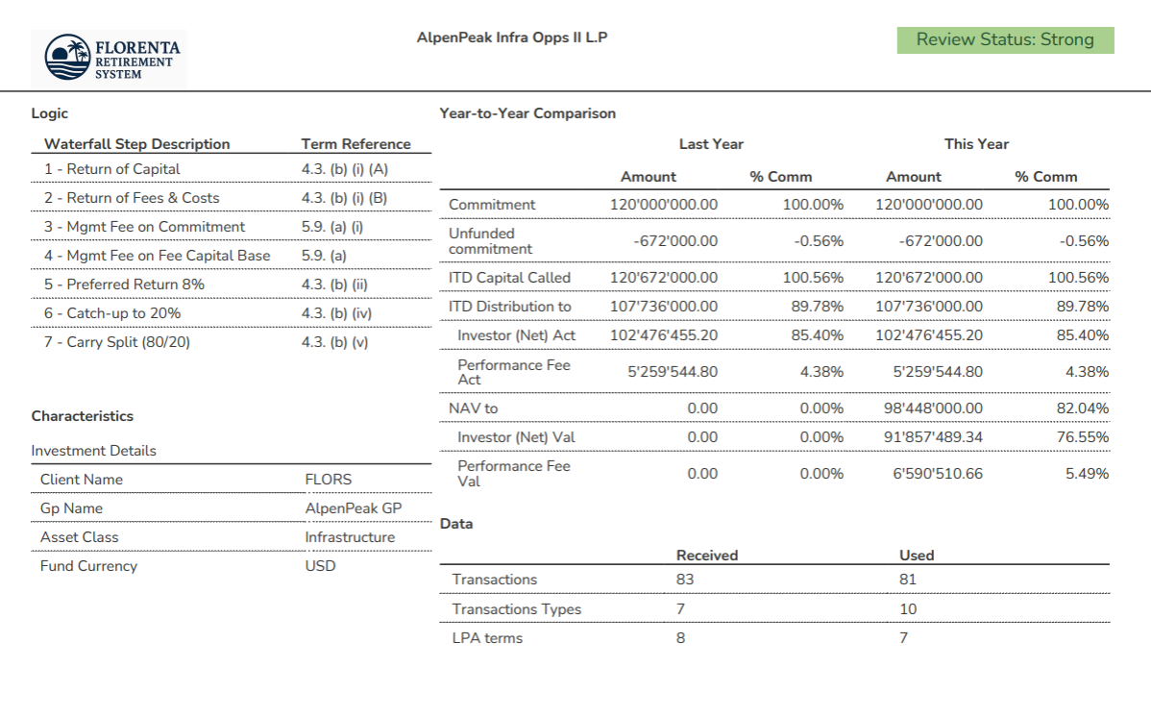The image size is (1151, 717).
Task: Click the Client Name value FLORS
Action: (x=329, y=479)
